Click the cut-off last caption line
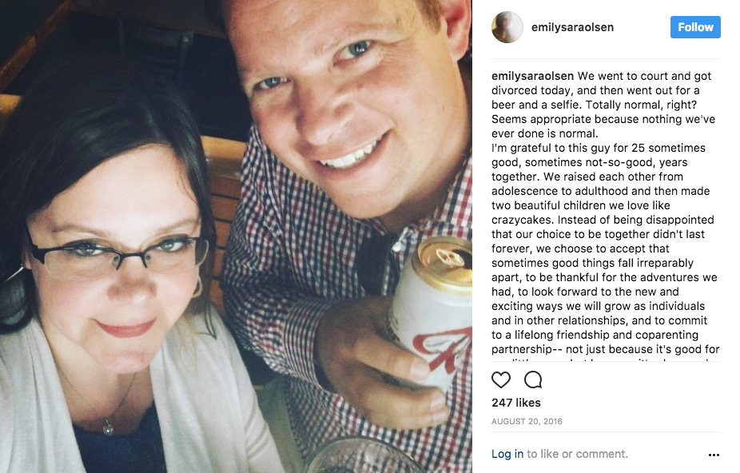Screen dimensions: 740x473 (x=606, y=360)
